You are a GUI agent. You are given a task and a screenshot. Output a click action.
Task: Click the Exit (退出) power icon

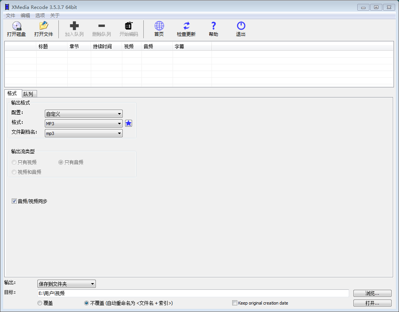241,26
